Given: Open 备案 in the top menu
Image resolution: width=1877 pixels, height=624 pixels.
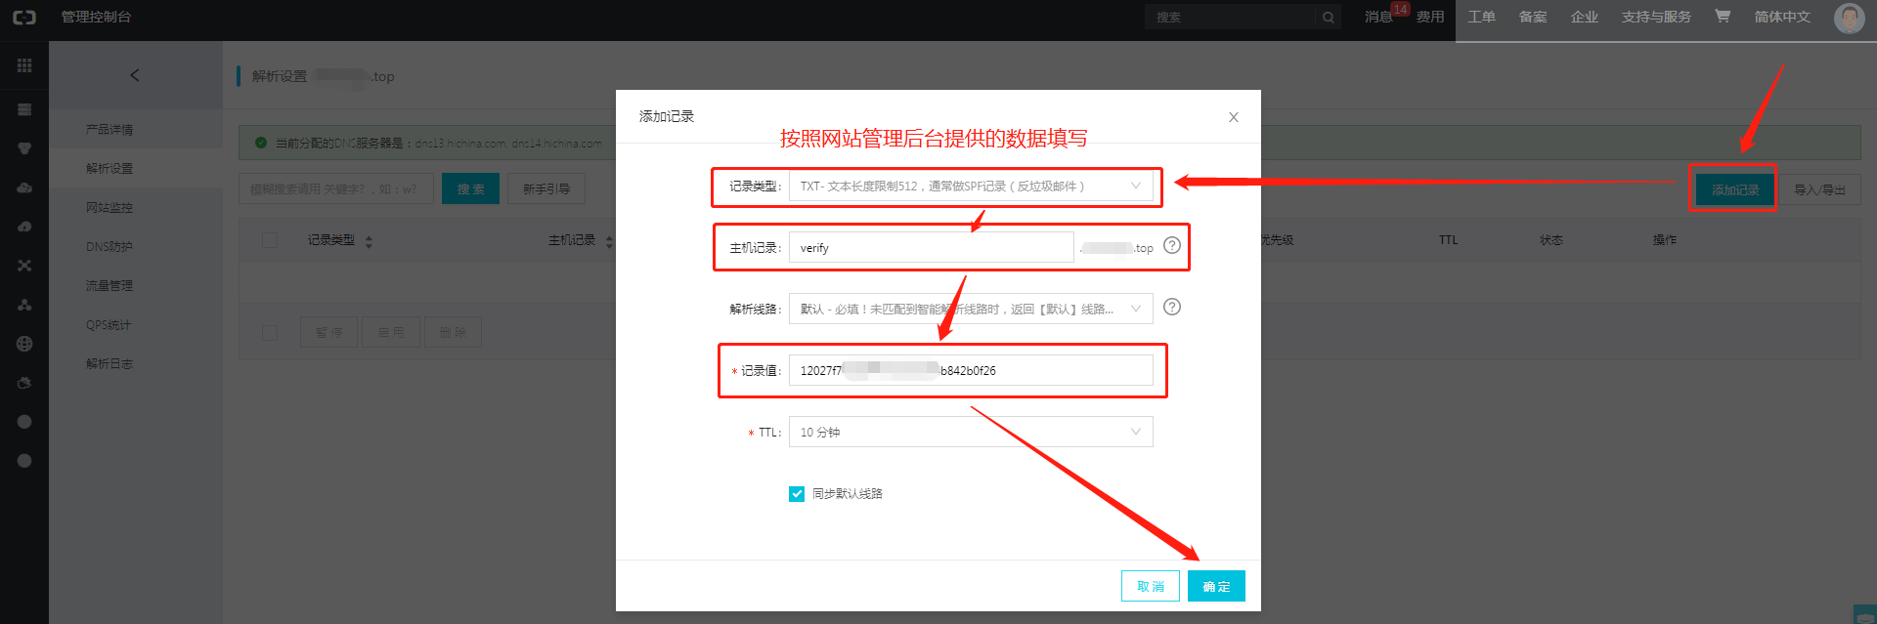Looking at the screenshot, I should click(1533, 17).
